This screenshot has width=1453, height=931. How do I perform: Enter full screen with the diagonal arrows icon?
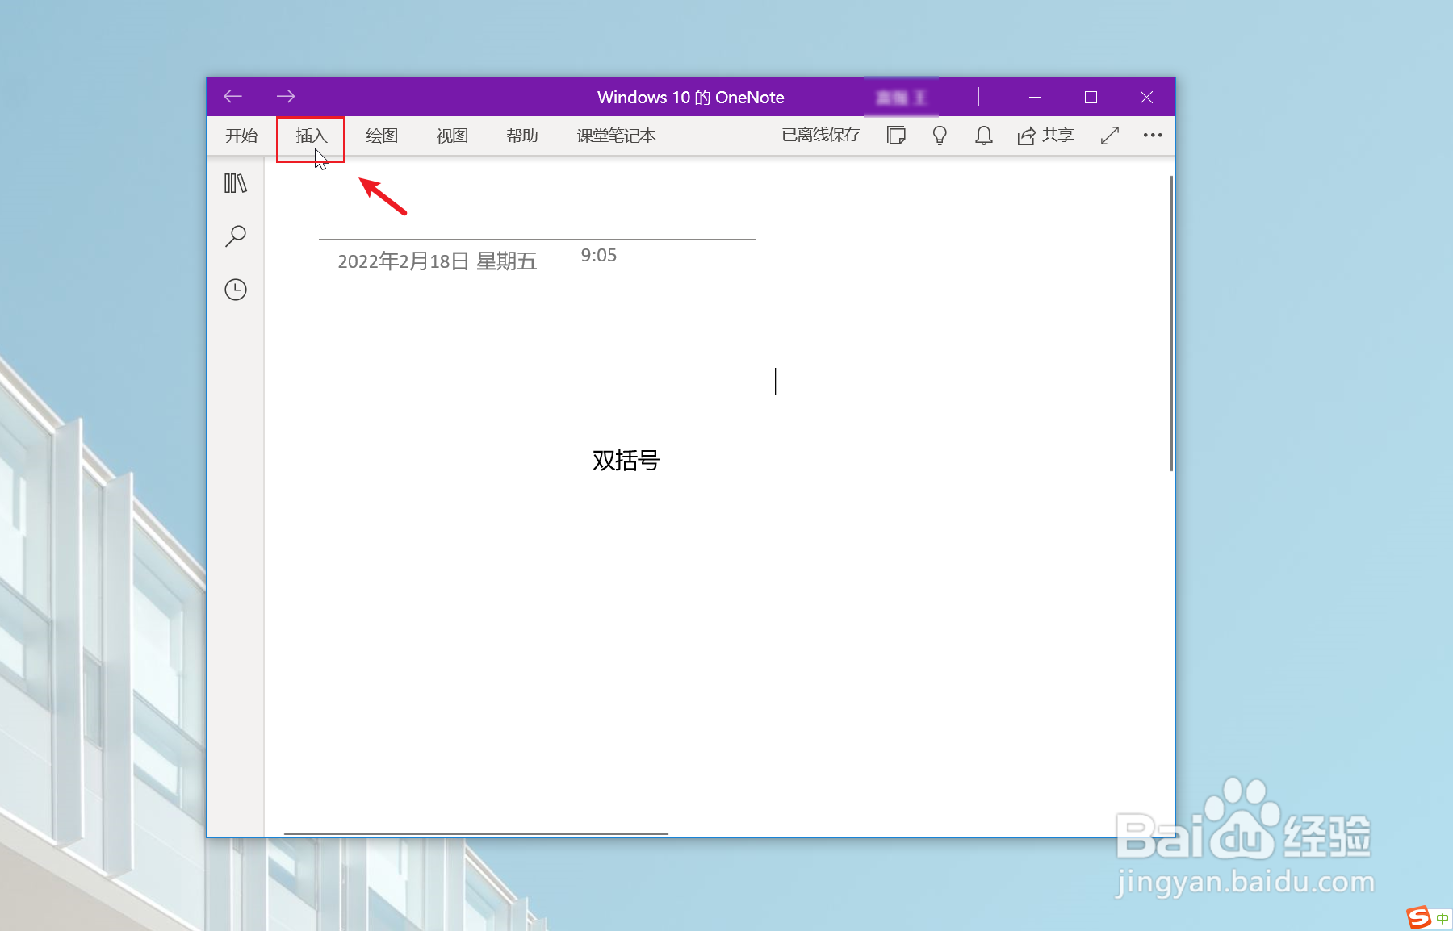tap(1110, 136)
